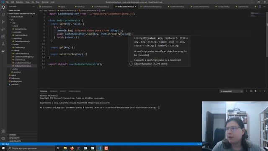Open secrets.js in the explorer tree

point(17,72)
